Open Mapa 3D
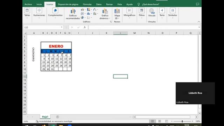 (x=117, y=14)
